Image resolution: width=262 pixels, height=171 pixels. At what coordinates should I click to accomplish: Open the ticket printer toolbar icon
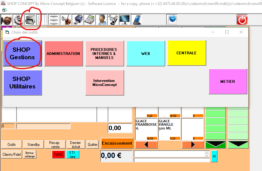click(x=77, y=20)
